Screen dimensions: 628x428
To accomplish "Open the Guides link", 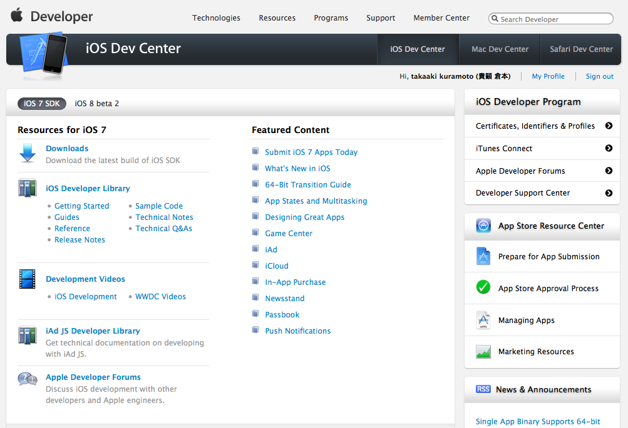I will tap(67, 217).
